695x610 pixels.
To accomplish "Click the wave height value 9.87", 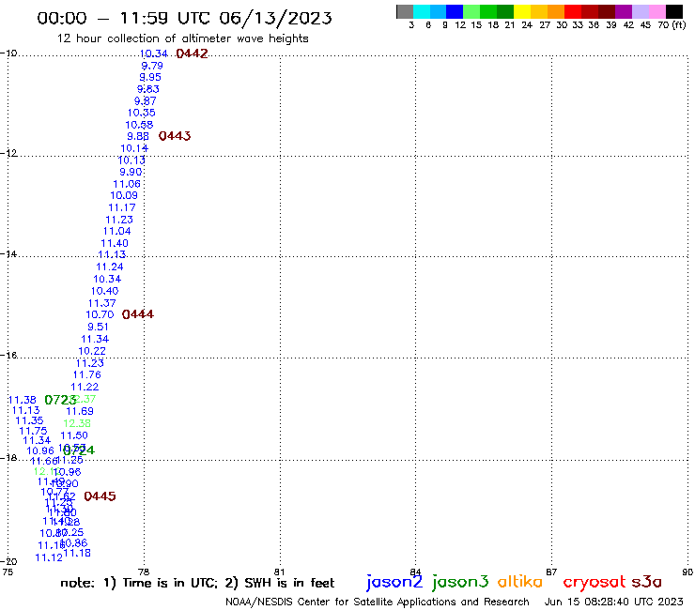I will tap(146, 101).
